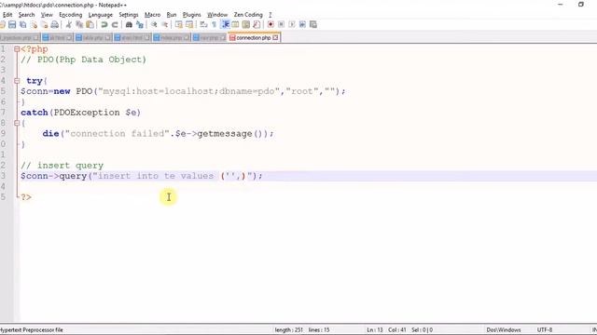Zoom out using the toolbar magnifier
Viewport: 597px width, 335px height.
pos(164,25)
